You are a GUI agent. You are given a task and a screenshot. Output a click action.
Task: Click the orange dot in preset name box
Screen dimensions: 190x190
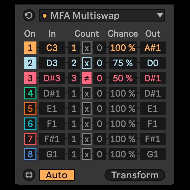click(45, 16)
